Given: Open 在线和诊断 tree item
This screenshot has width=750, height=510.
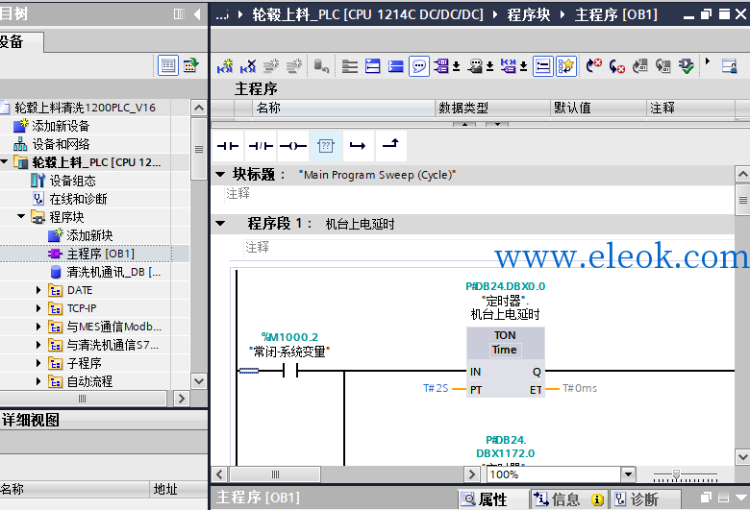Looking at the screenshot, I should pos(78,199).
